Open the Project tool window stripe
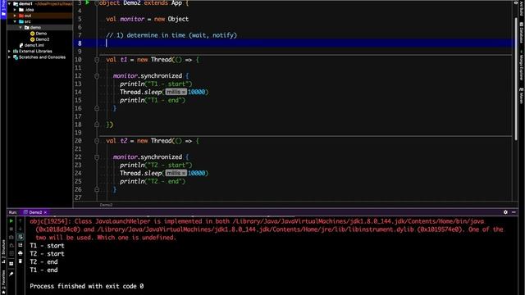Screen dimensions: 525x295 coord(3,8)
